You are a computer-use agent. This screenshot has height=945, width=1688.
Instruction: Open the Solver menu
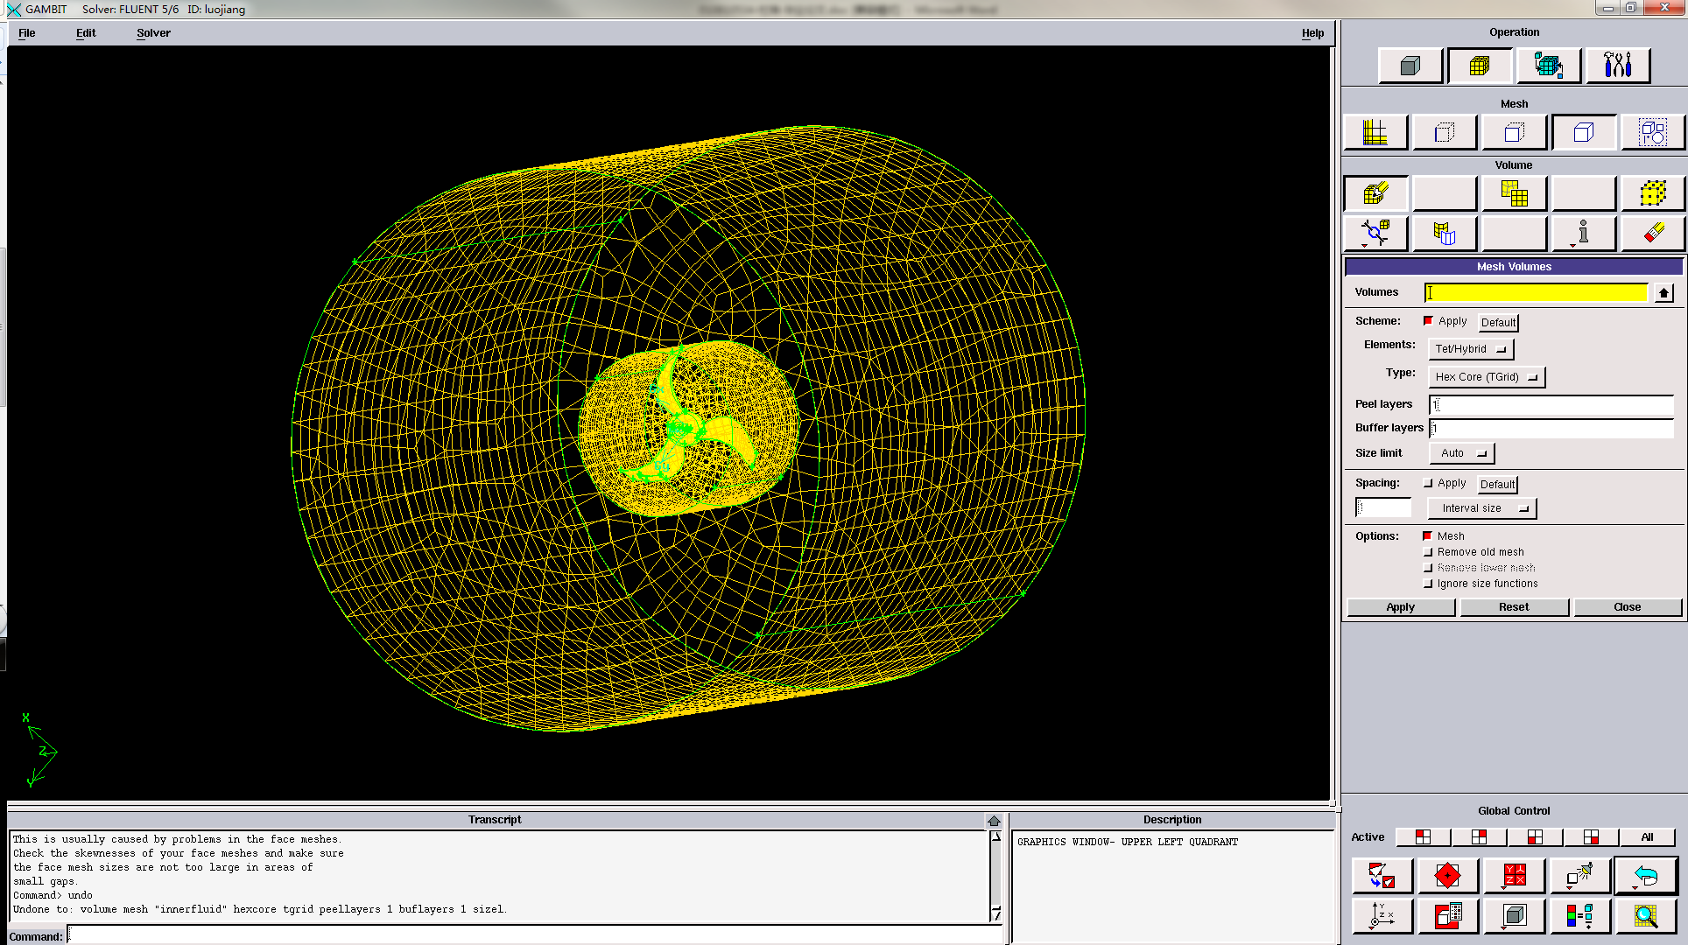(153, 33)
